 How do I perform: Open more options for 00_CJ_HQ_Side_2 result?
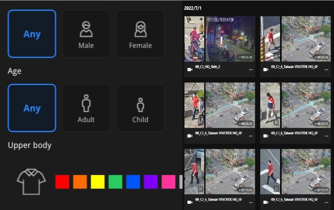tap(250, 70)
